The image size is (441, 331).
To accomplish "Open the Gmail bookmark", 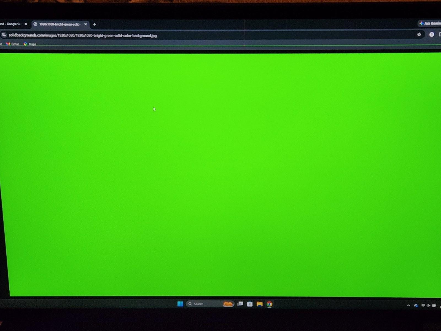I will click(13, 44).
